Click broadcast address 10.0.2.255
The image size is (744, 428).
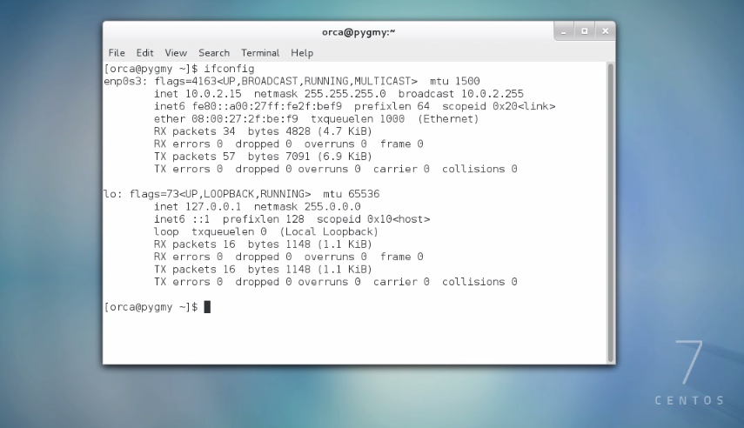(492, 94)
